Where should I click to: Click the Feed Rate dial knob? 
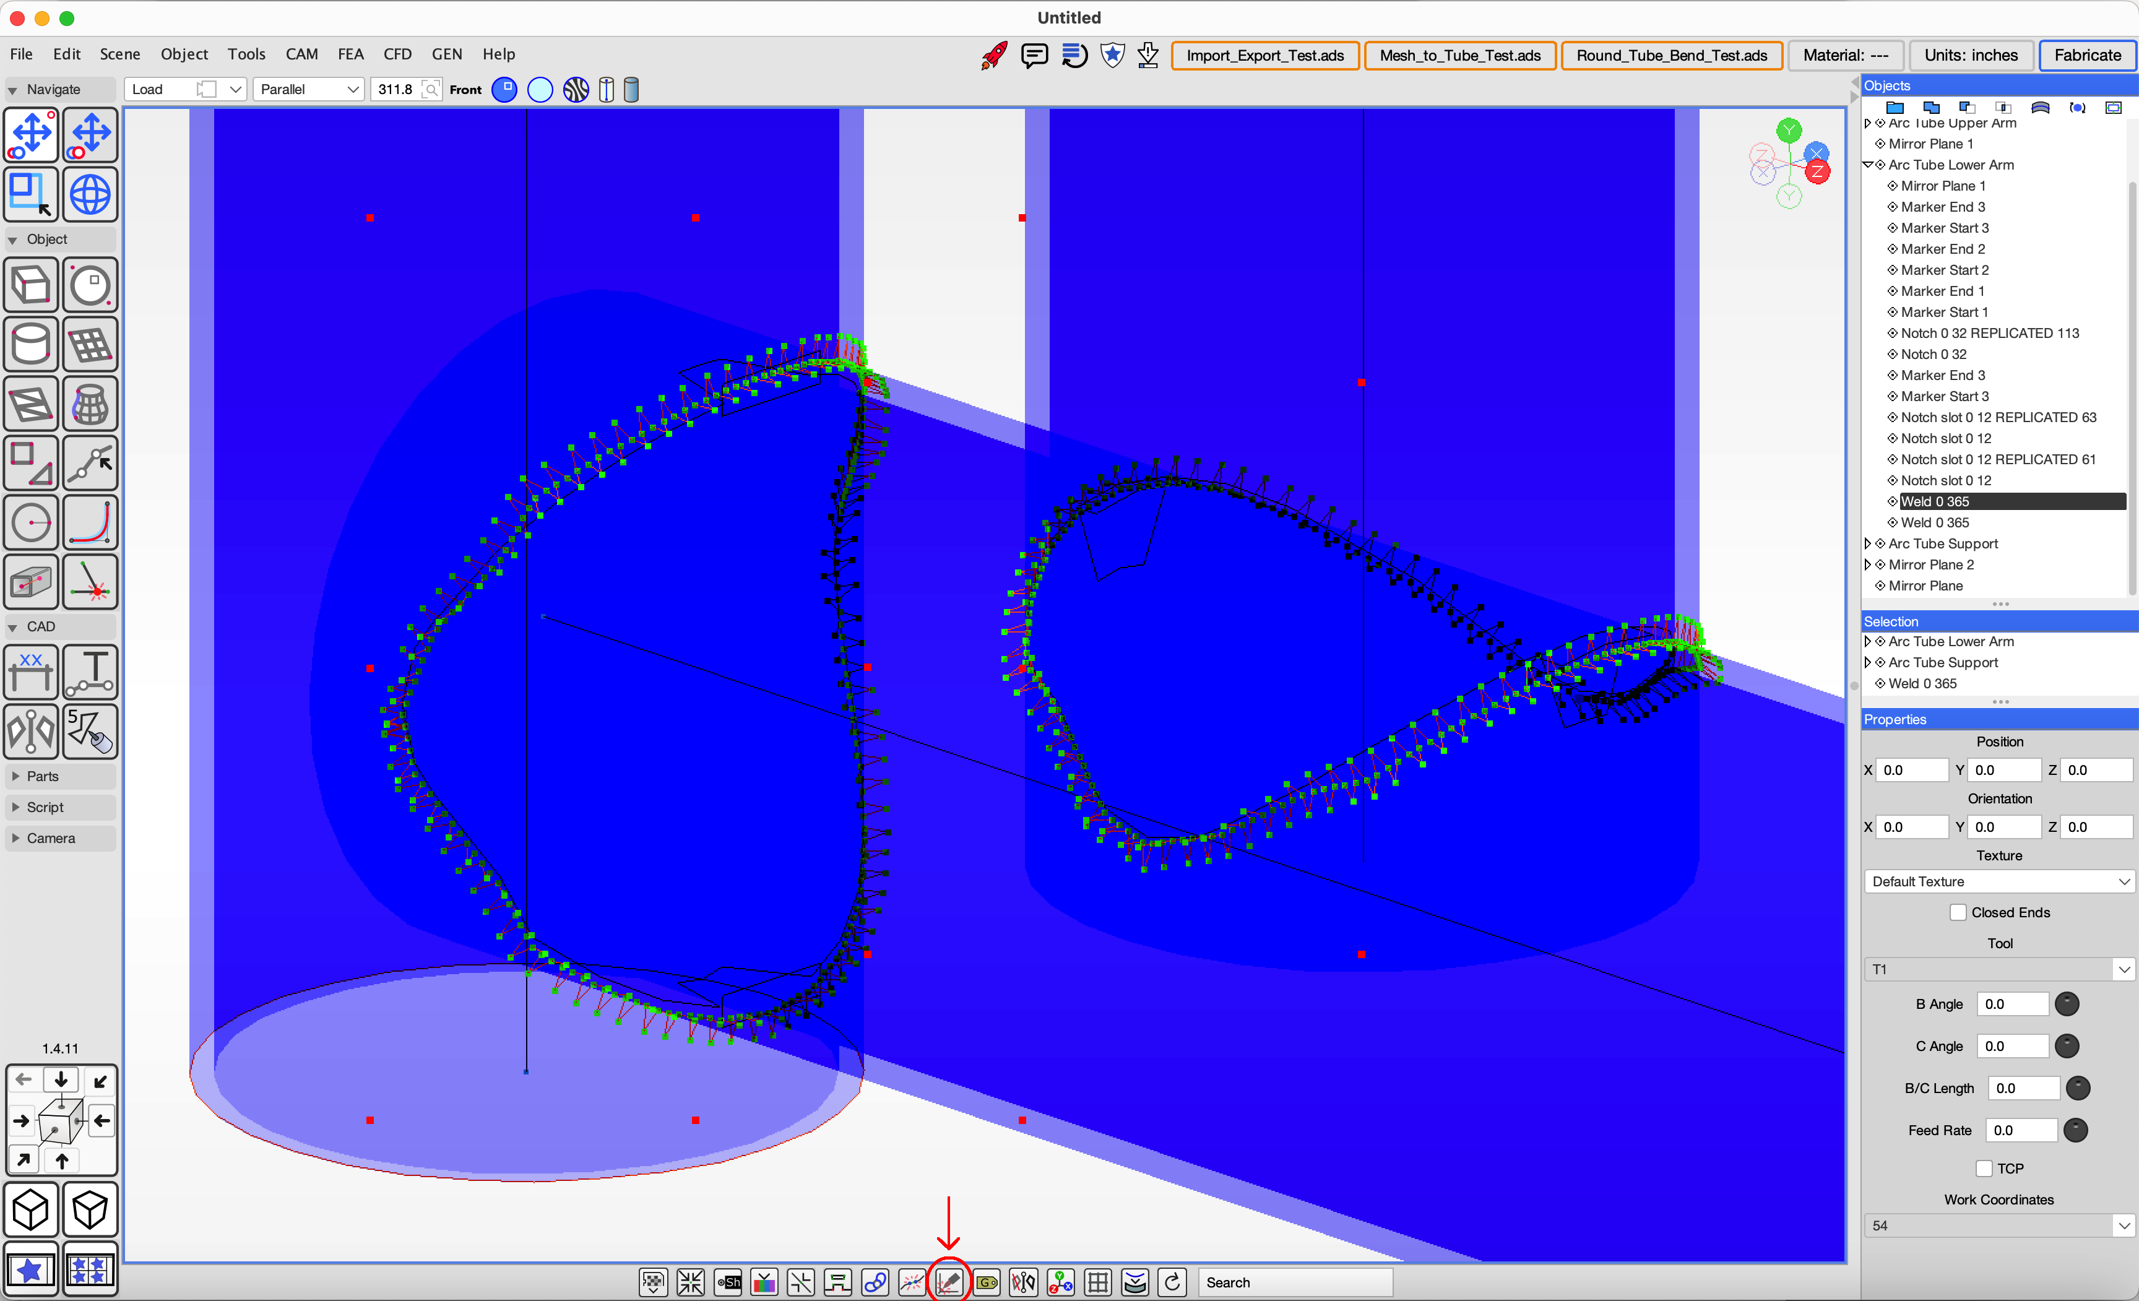pyautogui.click(x=2076, y=1130)
